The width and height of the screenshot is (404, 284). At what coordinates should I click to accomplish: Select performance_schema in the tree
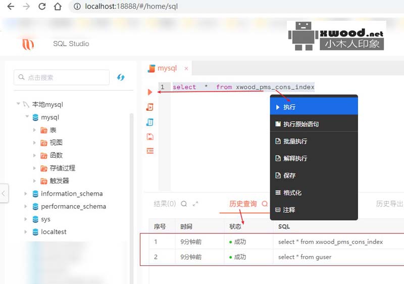point(73,206)
